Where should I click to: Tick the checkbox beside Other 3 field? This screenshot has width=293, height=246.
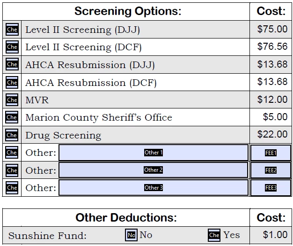[12, 188]
